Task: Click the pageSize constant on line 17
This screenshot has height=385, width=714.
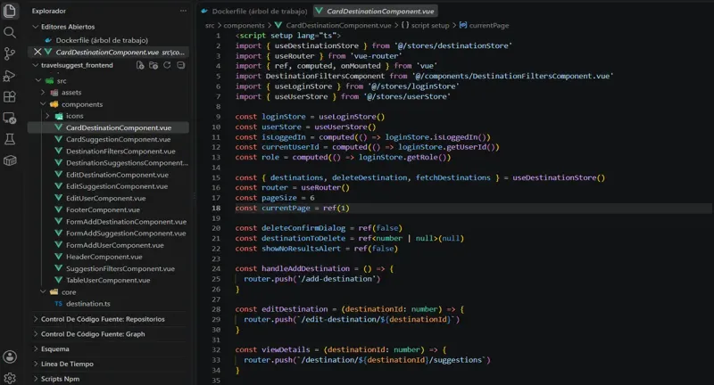Action: coord(279,198)
